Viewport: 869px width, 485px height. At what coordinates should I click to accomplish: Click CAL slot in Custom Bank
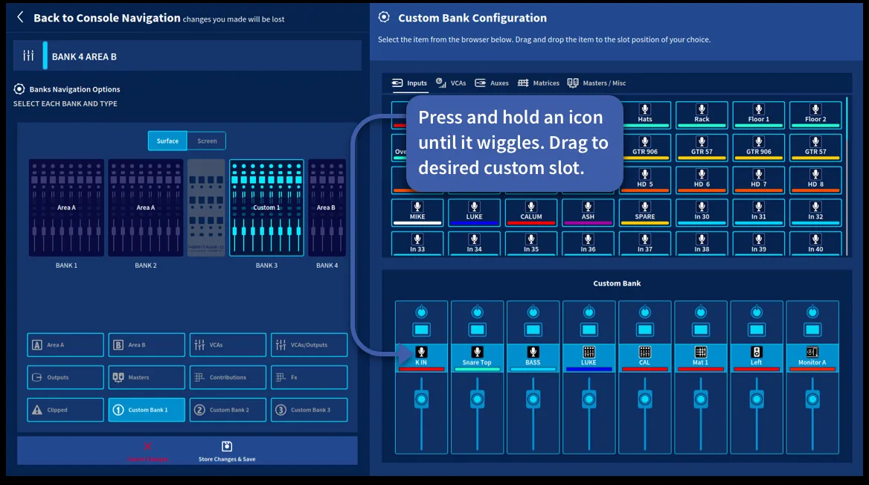click(x=644, y=357)
